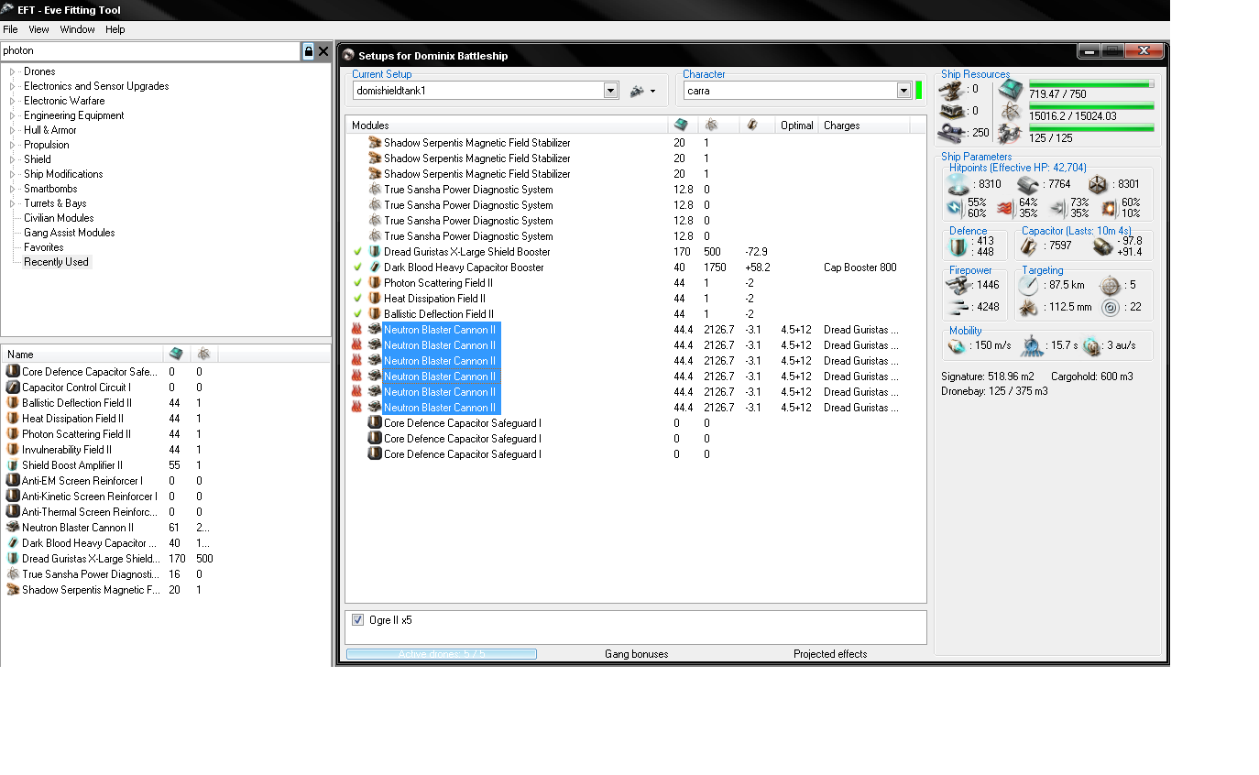1259x775 pixels.
Task: Open the Character dropdown showing carra
Action: pyautogui.click(x=903, y=91)
